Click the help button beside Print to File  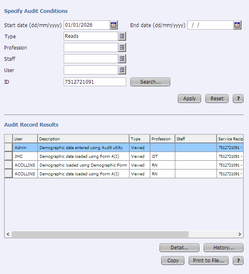pyautogui.click(x=238, y=261)
